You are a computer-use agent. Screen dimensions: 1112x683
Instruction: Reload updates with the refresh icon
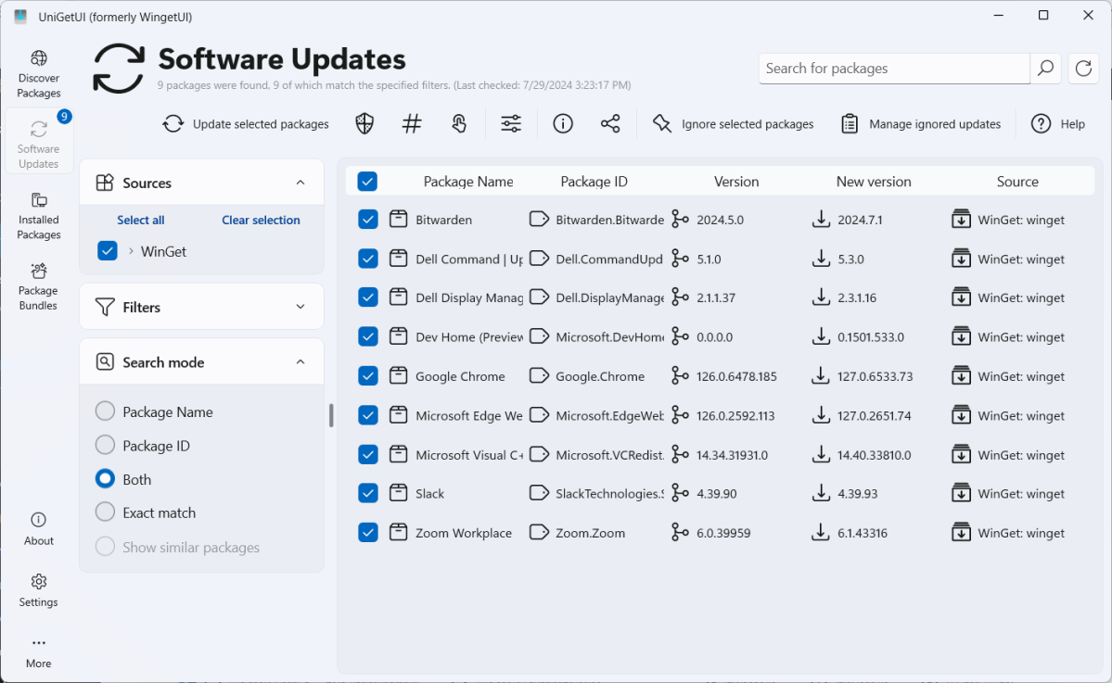pos(1083,68)
